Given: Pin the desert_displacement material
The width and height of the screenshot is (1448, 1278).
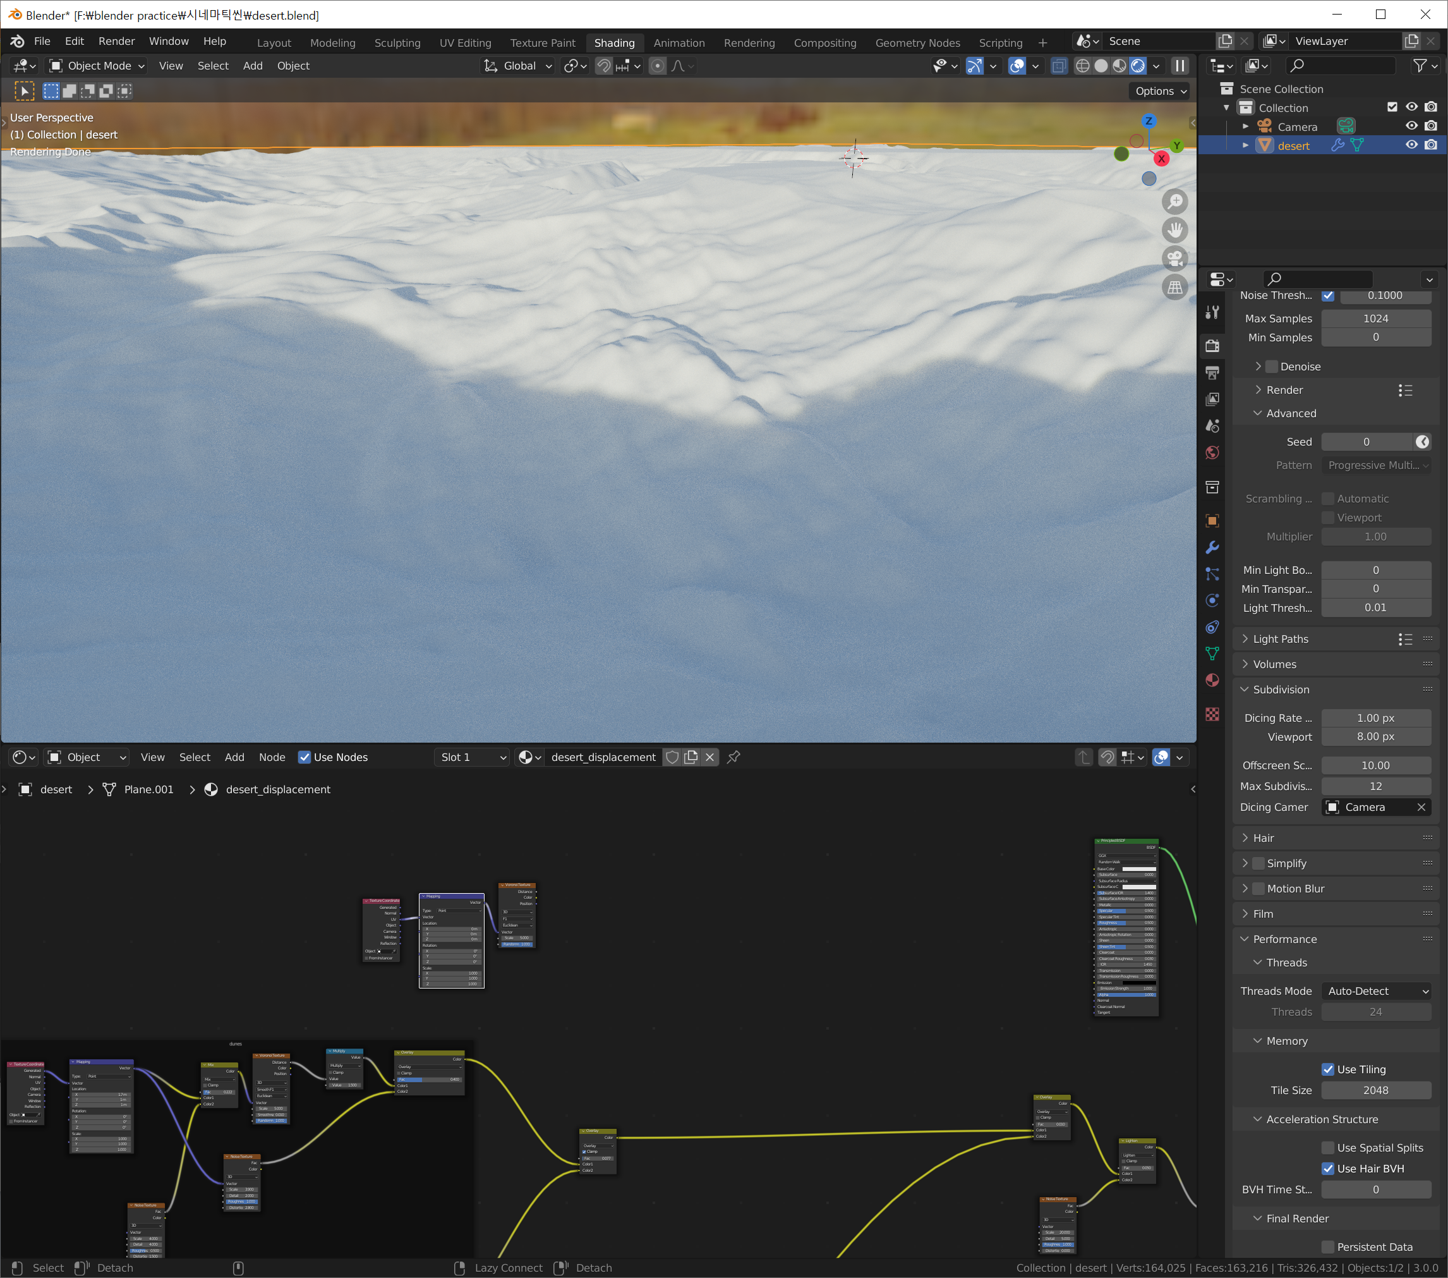Looking at the screenshot, I should pos(734,757).
